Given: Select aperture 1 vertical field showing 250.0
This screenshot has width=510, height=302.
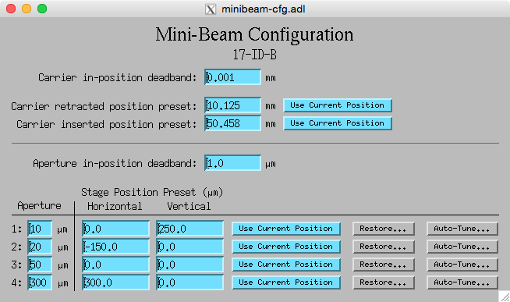Looking at the screenshot, I should 189,229.
